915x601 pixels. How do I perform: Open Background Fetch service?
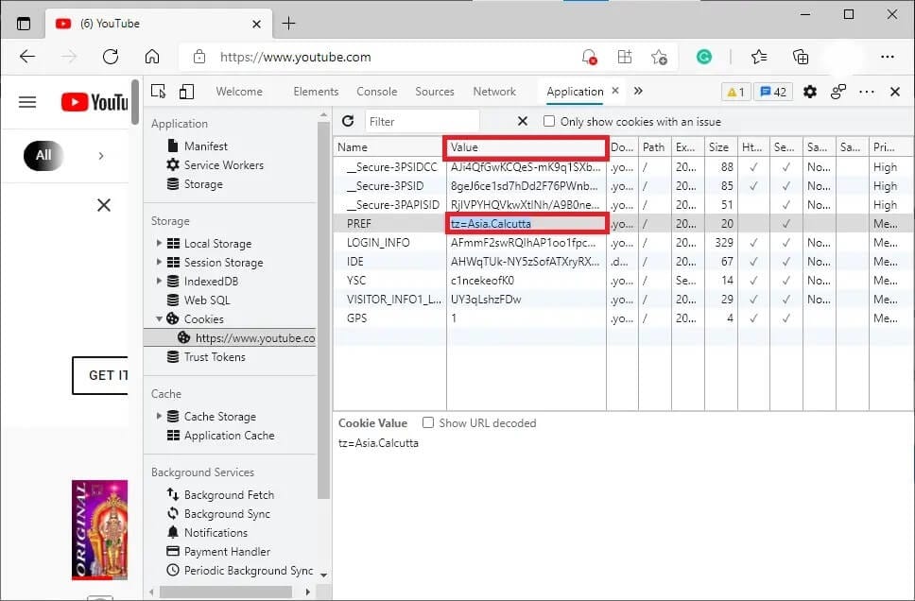click(x=229, y=495)
